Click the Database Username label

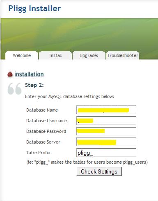(47, 121)
